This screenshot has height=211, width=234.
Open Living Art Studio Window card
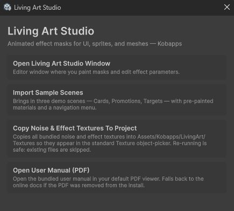[x=117, y=67]
